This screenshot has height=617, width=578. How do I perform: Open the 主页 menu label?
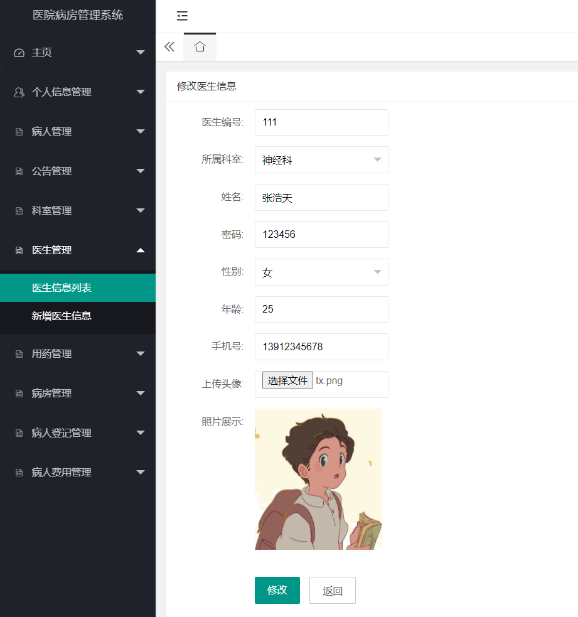point(41,52)
